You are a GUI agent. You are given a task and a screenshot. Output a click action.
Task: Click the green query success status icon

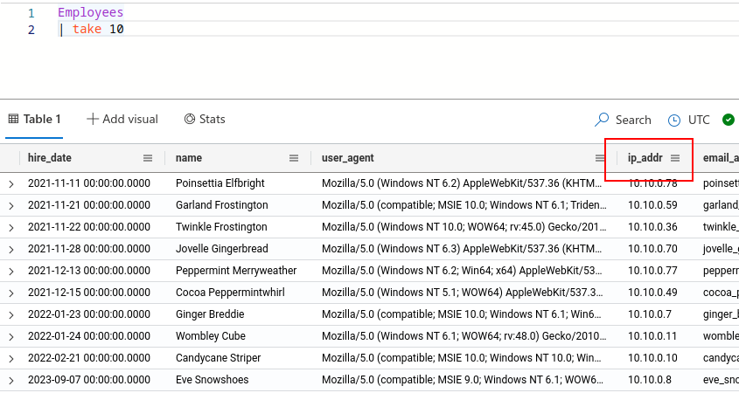[x=729, y=120]
